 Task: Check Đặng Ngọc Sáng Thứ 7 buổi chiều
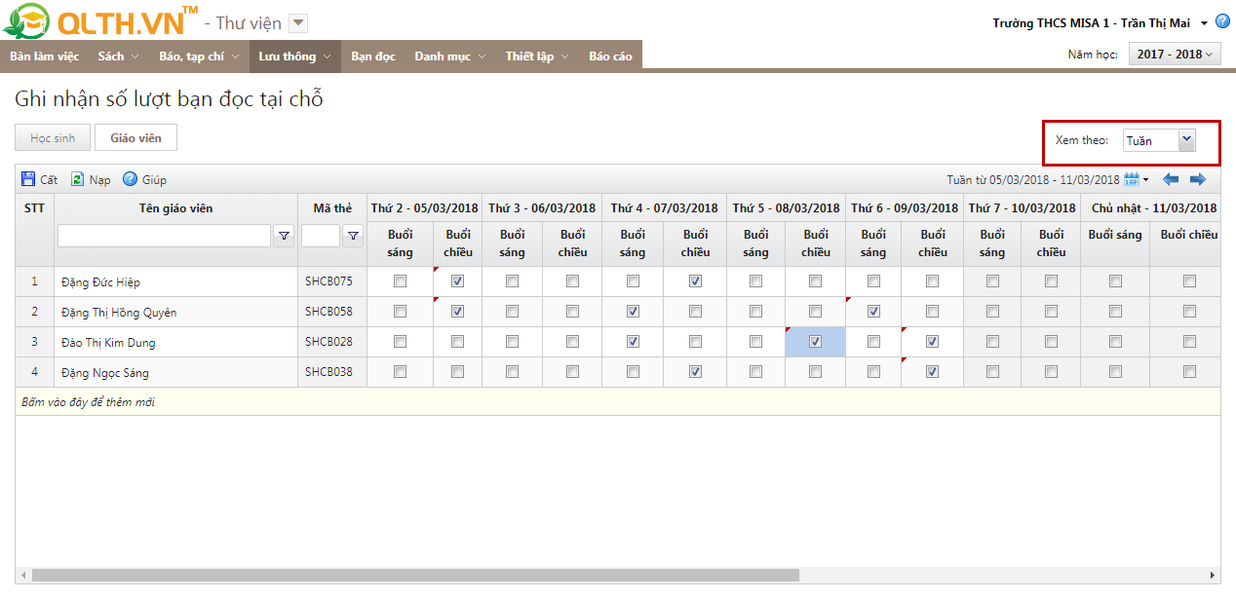click(1051, 372)
